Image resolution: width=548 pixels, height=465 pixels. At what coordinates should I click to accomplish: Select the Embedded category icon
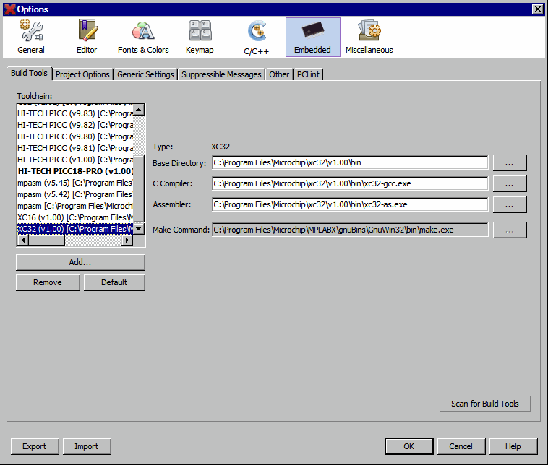click(x=312, y=37)
